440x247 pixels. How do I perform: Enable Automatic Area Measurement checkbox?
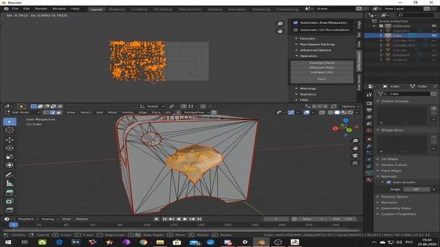click(296, 23)
